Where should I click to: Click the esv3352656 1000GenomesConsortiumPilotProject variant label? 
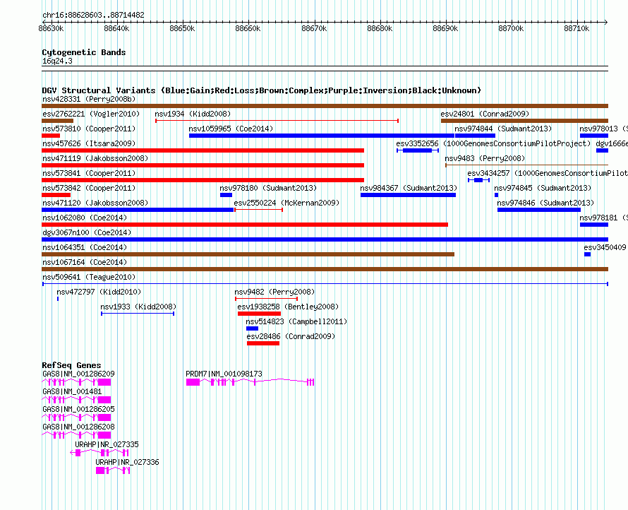coord(493,143)
